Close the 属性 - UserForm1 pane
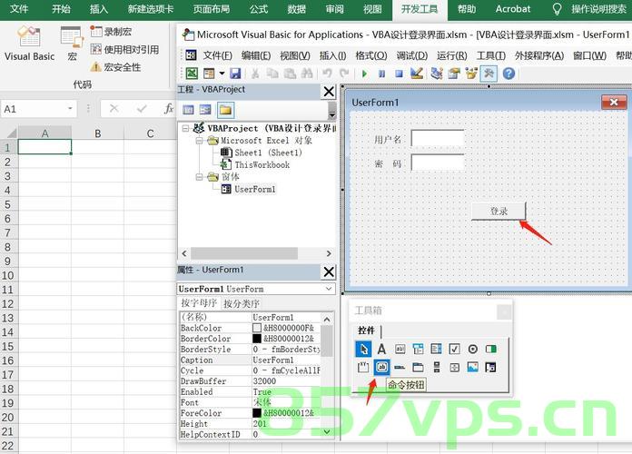Screen dimensions: 632x454 [x=329, y=271]
